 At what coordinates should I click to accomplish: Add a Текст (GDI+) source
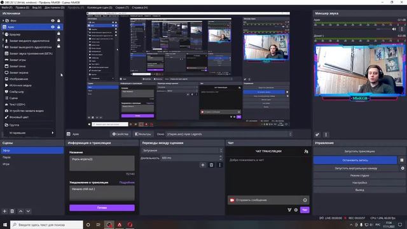coord(17,104)
